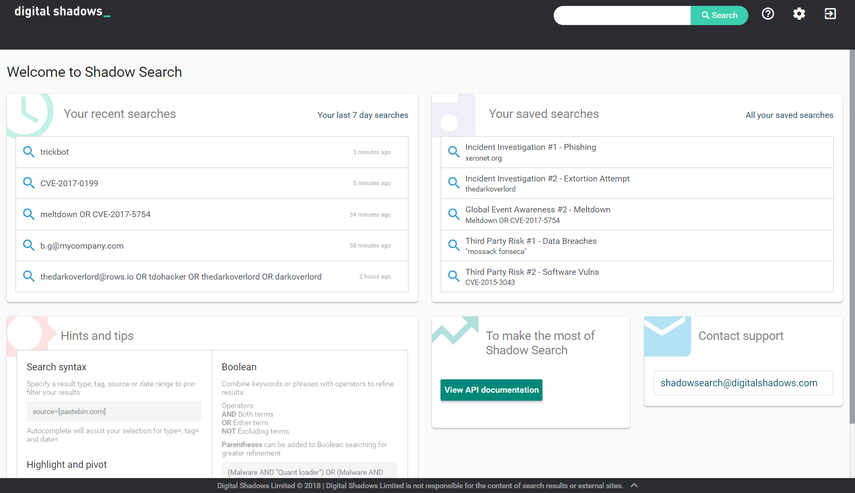
Task: Run recent search b.g@mycompany.com
Action: click(212, 245)
